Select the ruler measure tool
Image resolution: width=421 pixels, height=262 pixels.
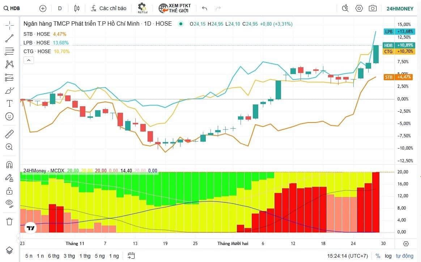click(x=9, y=134)
